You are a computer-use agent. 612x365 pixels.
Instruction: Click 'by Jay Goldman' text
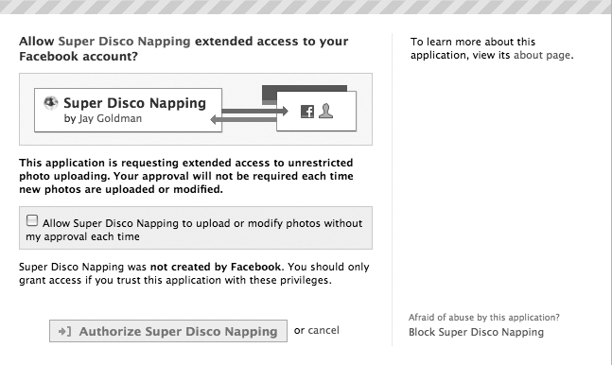pyautogui.click(x=103, y=118)
